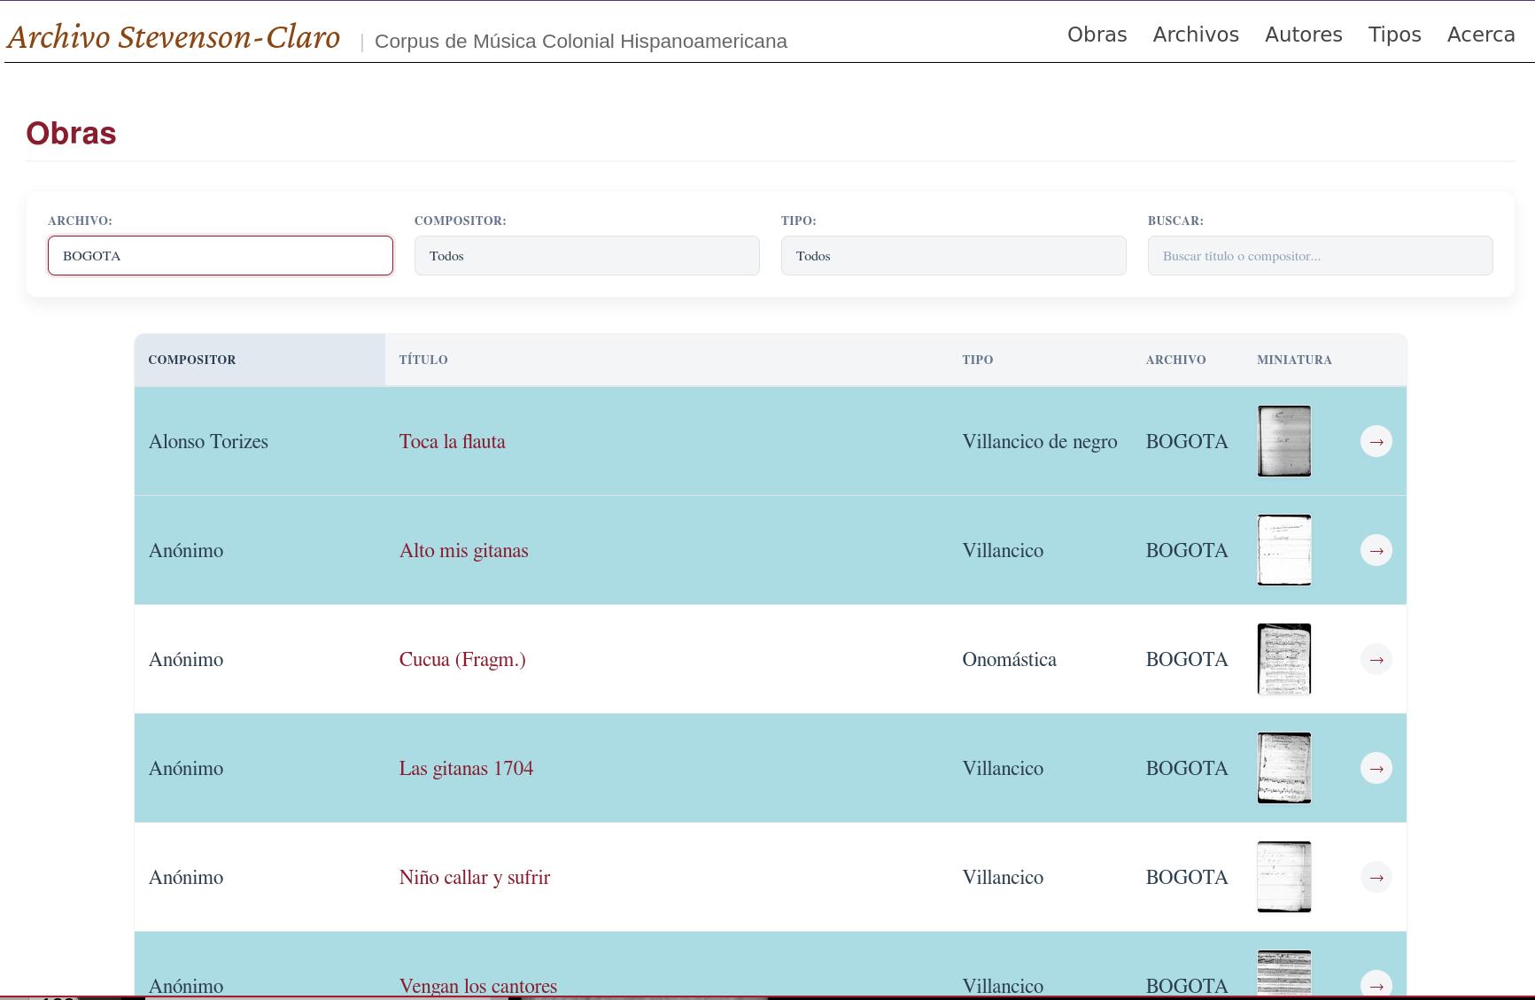Open the Cucua (Fragm.) manuscript thumbnail
Image resolution: width=1535 pixels, height=1000 pixels.
(x=1283, y=659)
